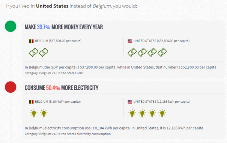227x143 pixels.
Task: Click the last light bulb under United States
Action: (x=162, y=113)
